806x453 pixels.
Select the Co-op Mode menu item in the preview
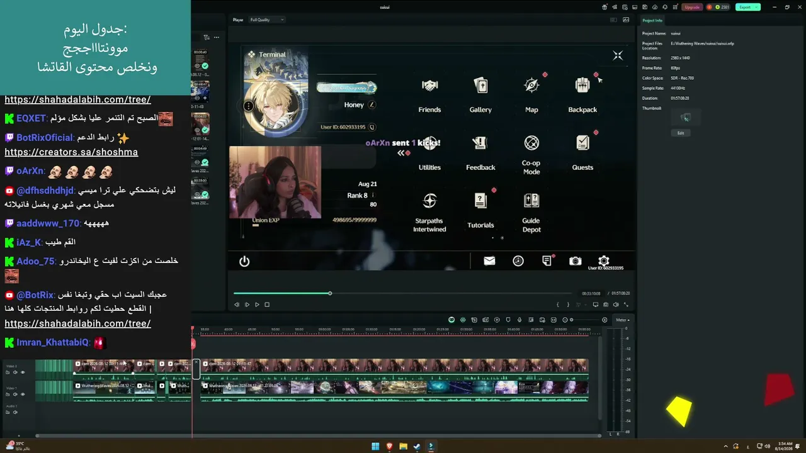[531, 155]
